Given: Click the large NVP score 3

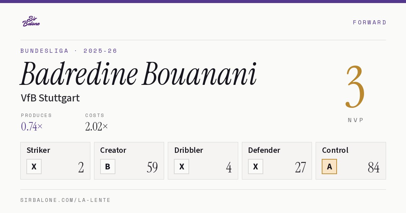Looking at the screenshot, I should [355, 87].
